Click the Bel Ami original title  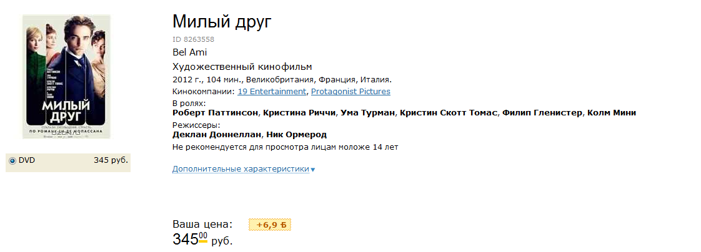189,52
